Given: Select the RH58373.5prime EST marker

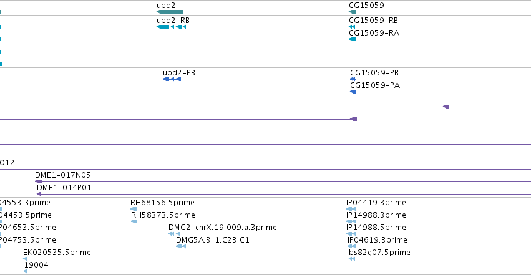Looking at the screenshot, I should pyautogui.click(x=134, y=221).
